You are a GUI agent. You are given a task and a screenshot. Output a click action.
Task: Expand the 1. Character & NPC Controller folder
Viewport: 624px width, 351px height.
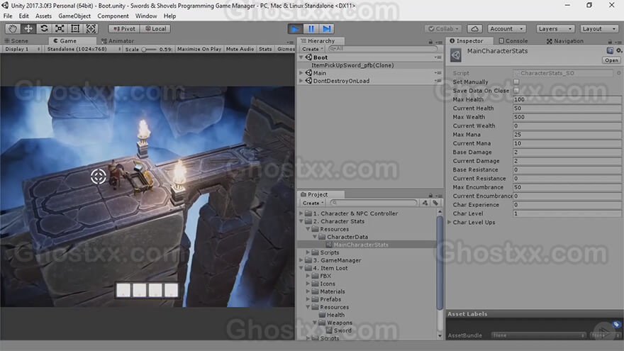[x=301, y=213]
